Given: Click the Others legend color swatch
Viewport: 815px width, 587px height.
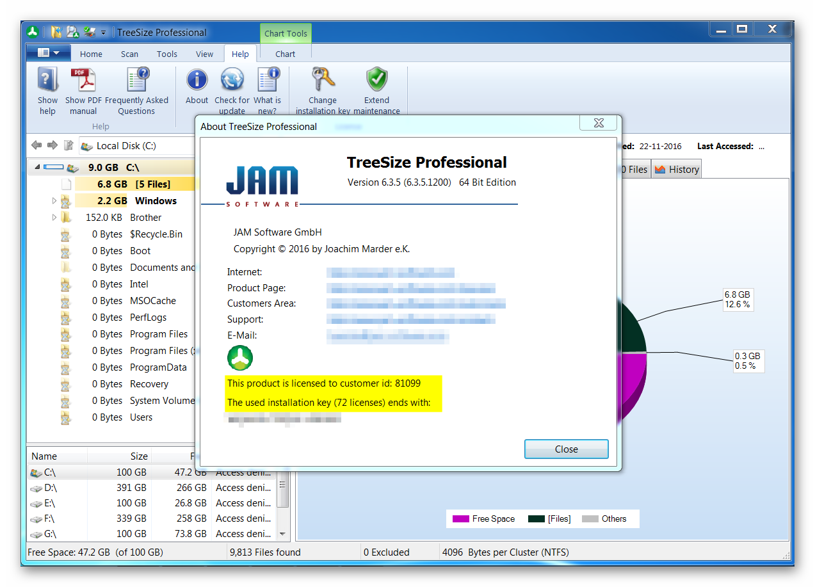Looking at the screenshot, I should click(x=590, y=519).
